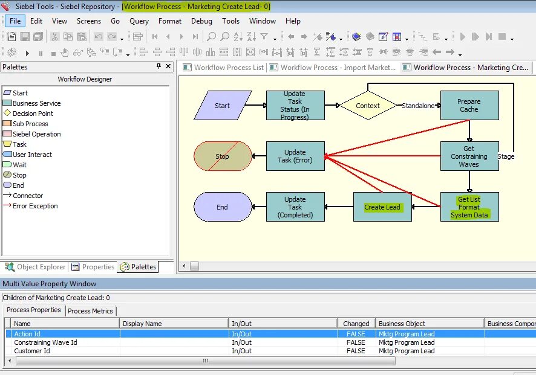Click the Publish/Activate stacked download icon
The width and height of the screenshot is (536, 375).
[11, 52]
